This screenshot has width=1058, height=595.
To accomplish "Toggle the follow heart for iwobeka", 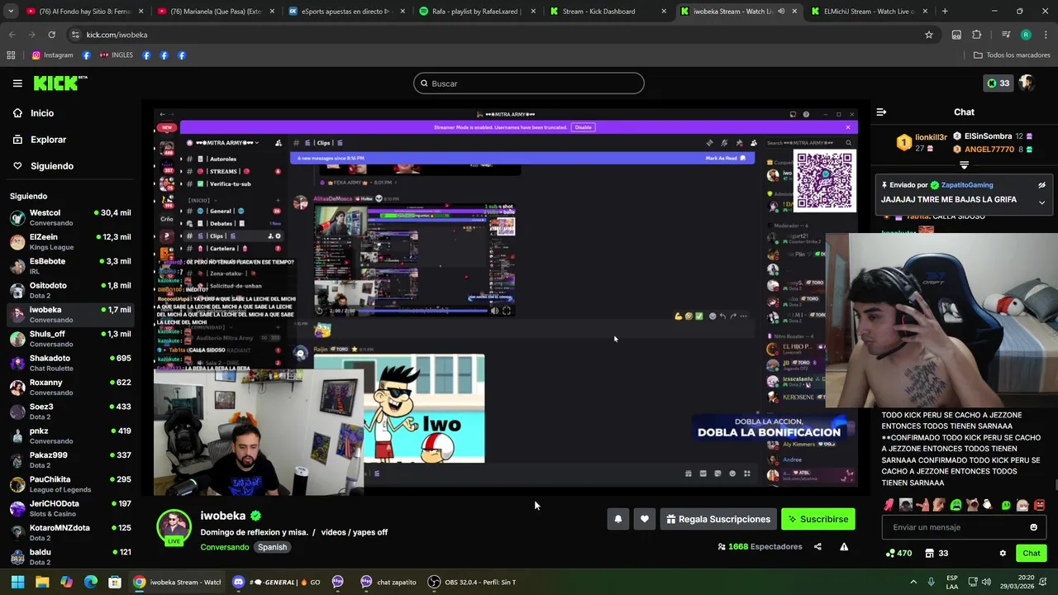I will (x=645, y=519).
